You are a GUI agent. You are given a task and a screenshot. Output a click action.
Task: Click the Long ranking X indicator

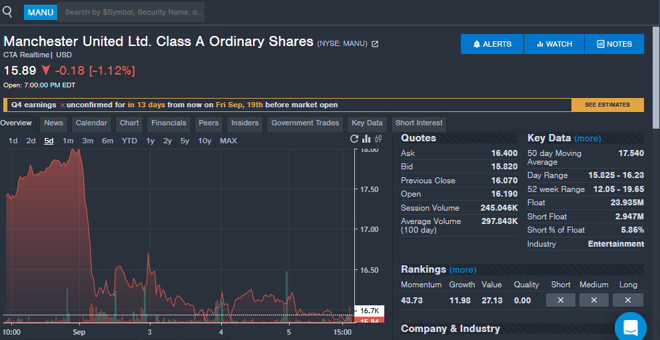[x=628, y=300]
